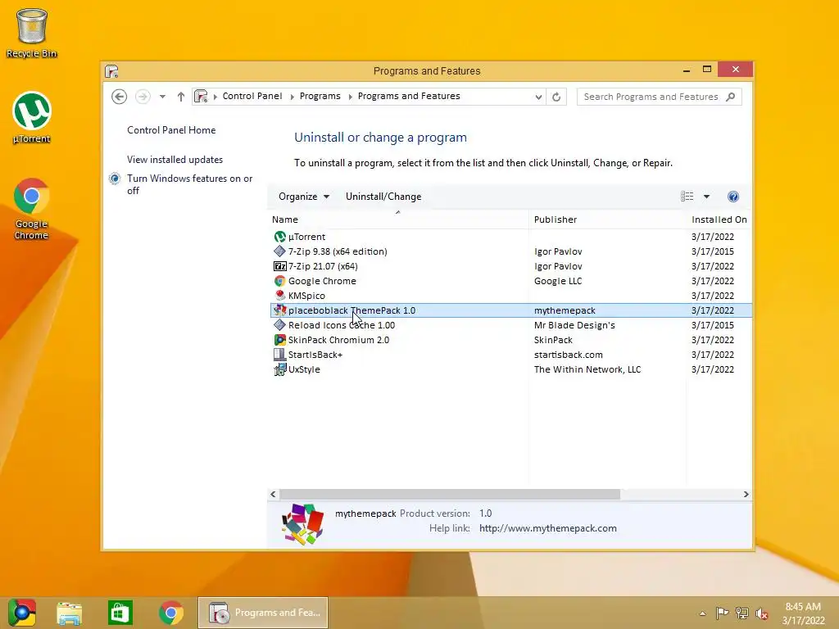Viewport: 839px width, 629px height.
Task: Open the Recent locations dropdown arrow
Action: (x=162, y=97)
